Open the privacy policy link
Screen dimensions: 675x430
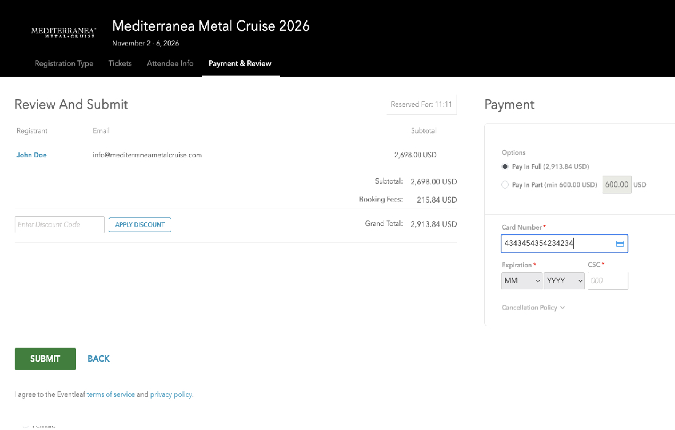click(171, 394)
